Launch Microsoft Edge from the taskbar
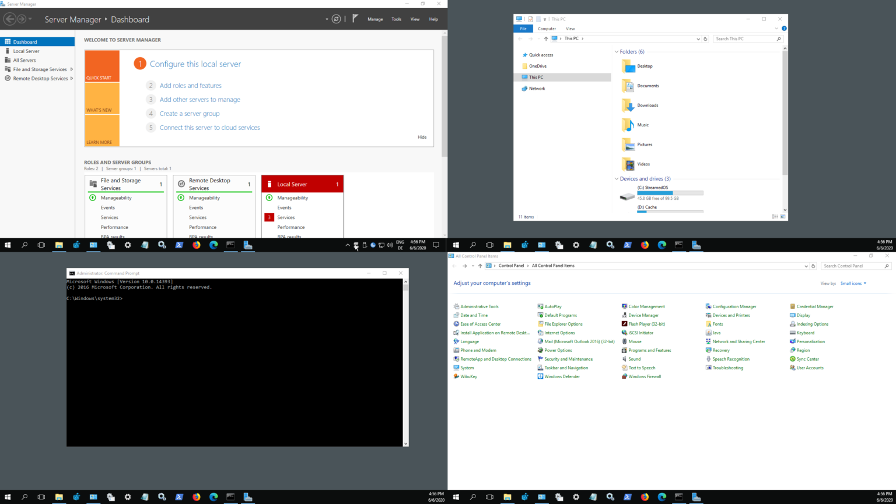The height and width of the screenshot is (504, 896). tap(213, 245)
